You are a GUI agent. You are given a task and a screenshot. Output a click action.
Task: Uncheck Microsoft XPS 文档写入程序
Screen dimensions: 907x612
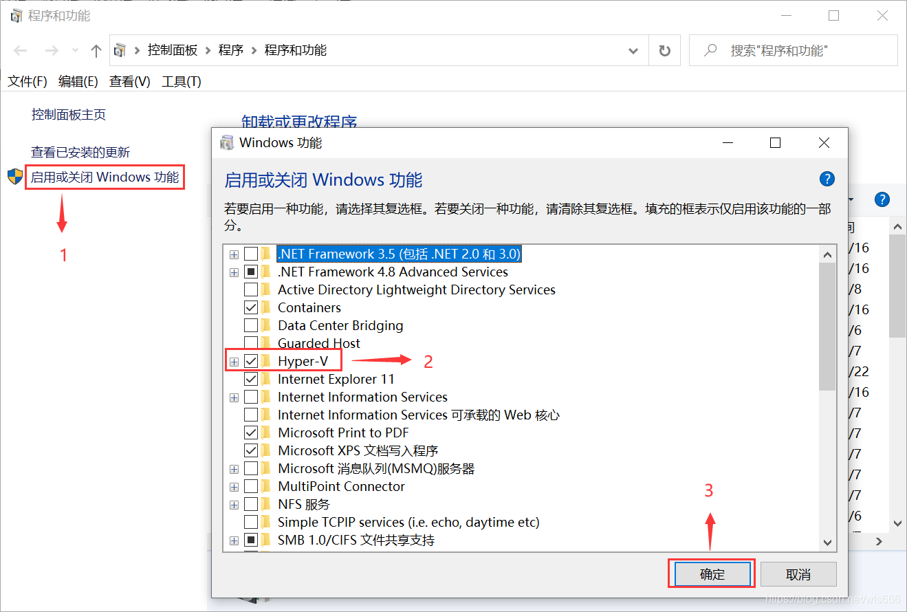click(251, 450)
